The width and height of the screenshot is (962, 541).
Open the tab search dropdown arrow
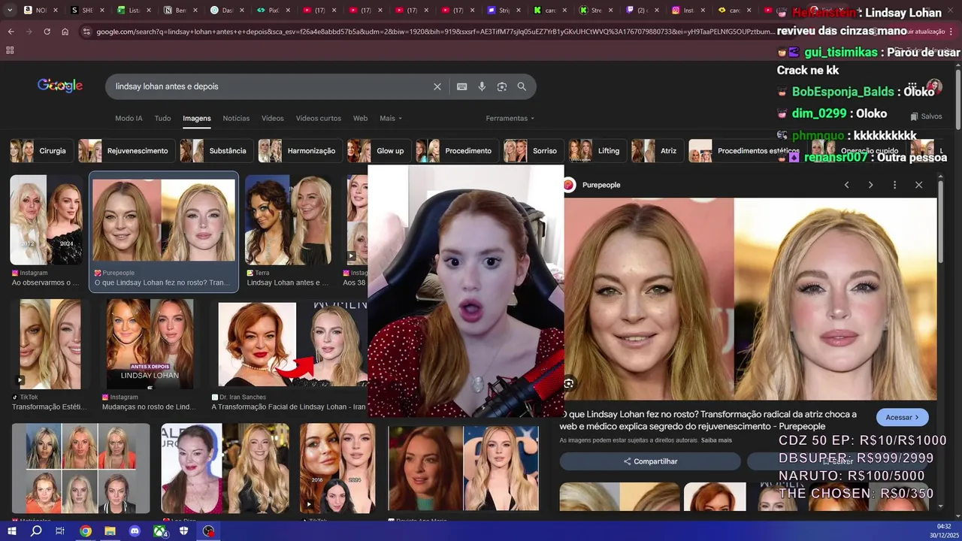click(10, 11)
